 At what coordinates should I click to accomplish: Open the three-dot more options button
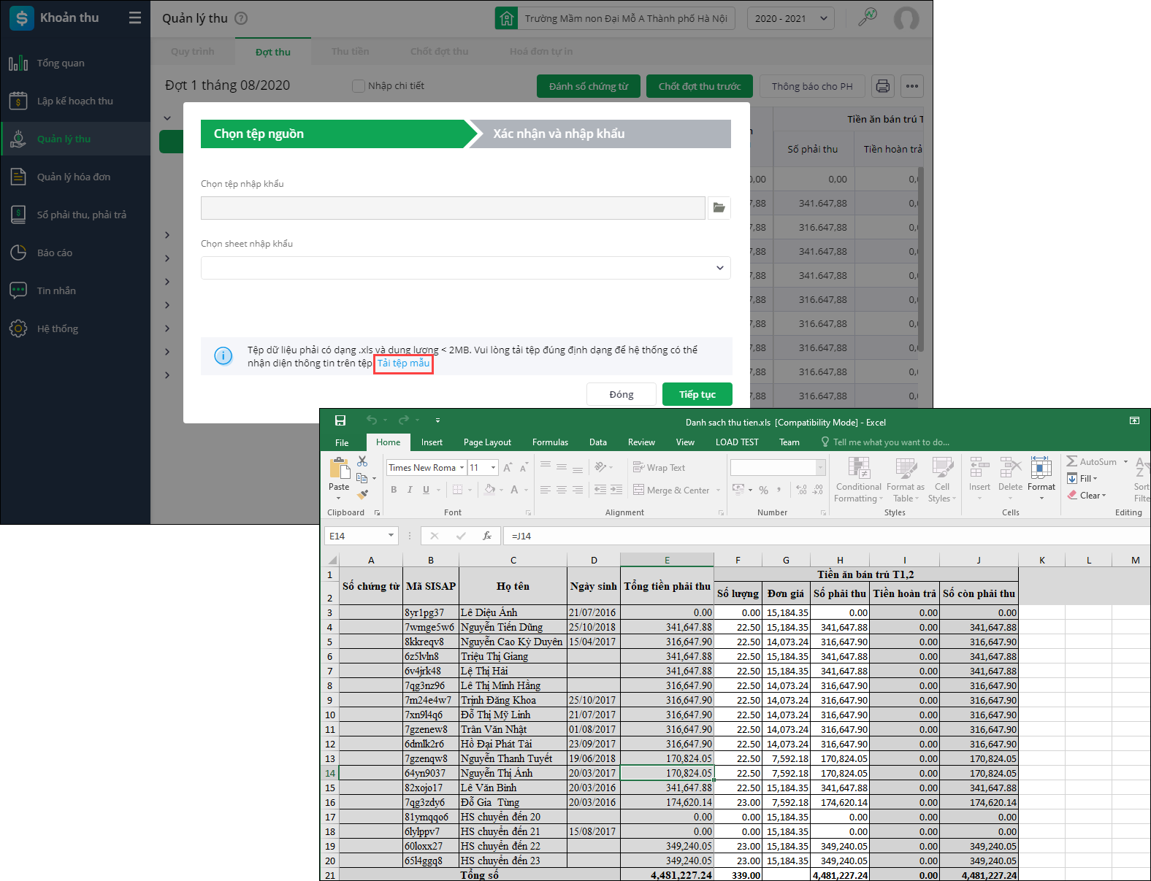point(912,86)
